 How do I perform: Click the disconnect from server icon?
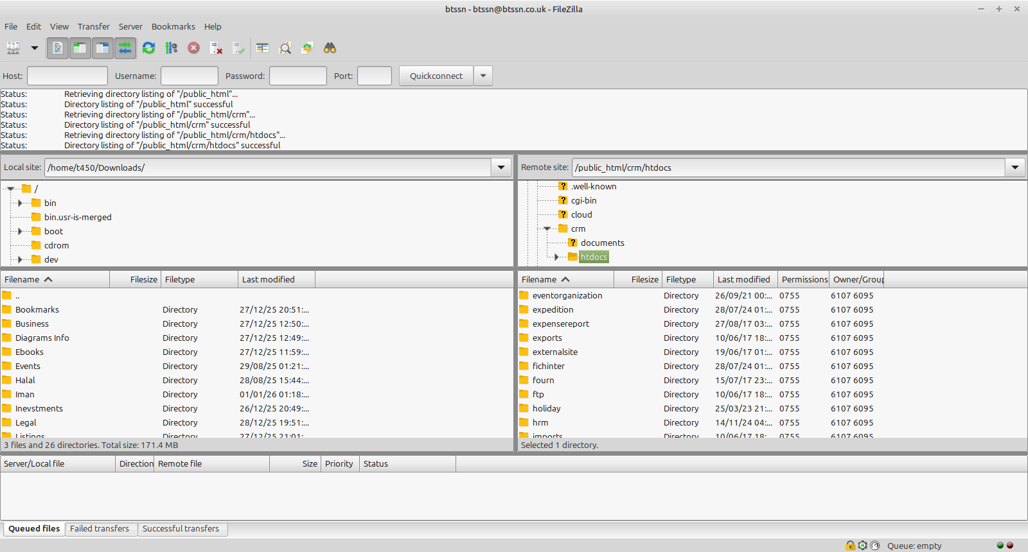pyautogui.click(x=217, y=48)
